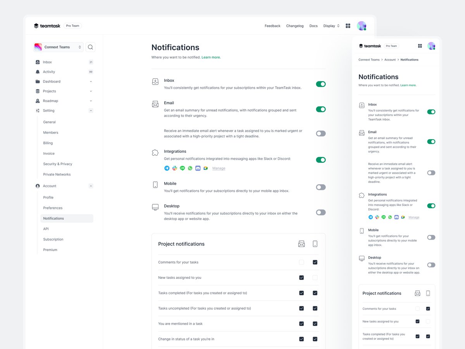Uncheck the email box for You are mentioned in a task
The image size is (465, 349).
tap(301, 324)
